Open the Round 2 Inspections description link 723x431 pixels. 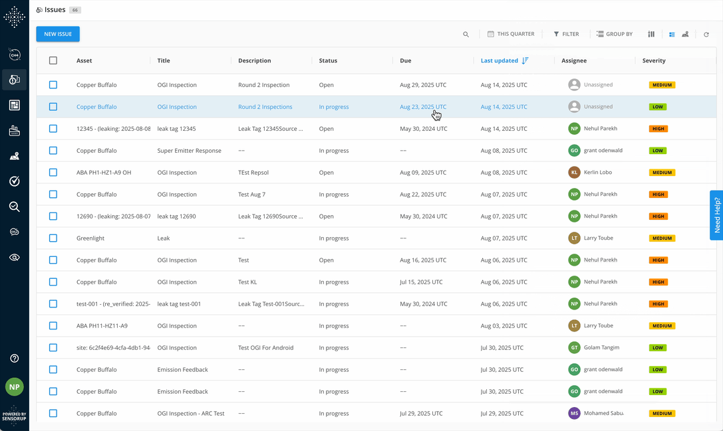coord(265,107)
